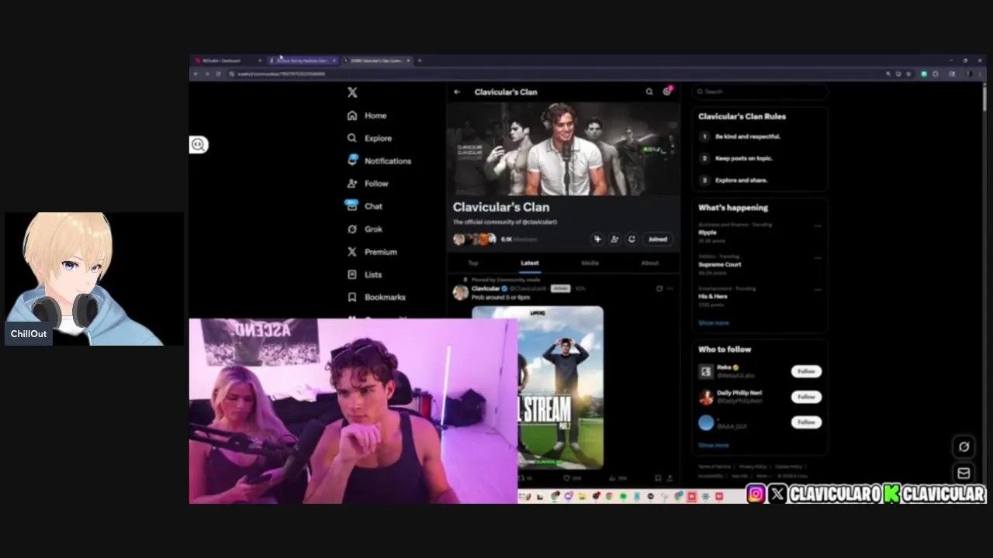This screenshot has height=558, width=993.
Task: Open more options for Supreme Court trend
Action: 818,257
